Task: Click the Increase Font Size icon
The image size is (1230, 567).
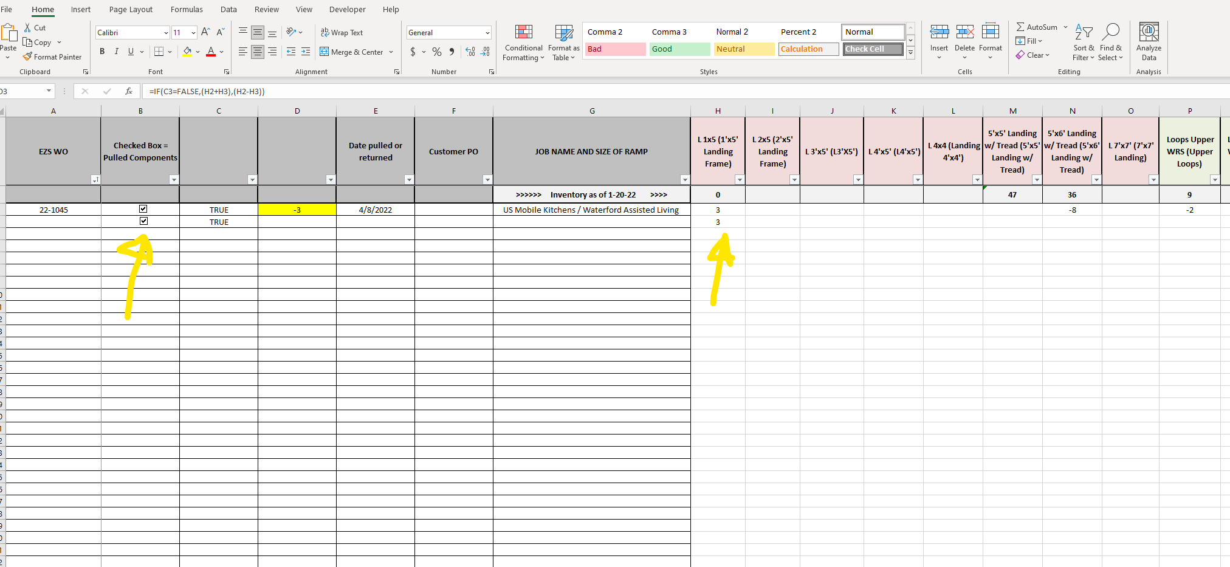Action: tap(205, 32)
